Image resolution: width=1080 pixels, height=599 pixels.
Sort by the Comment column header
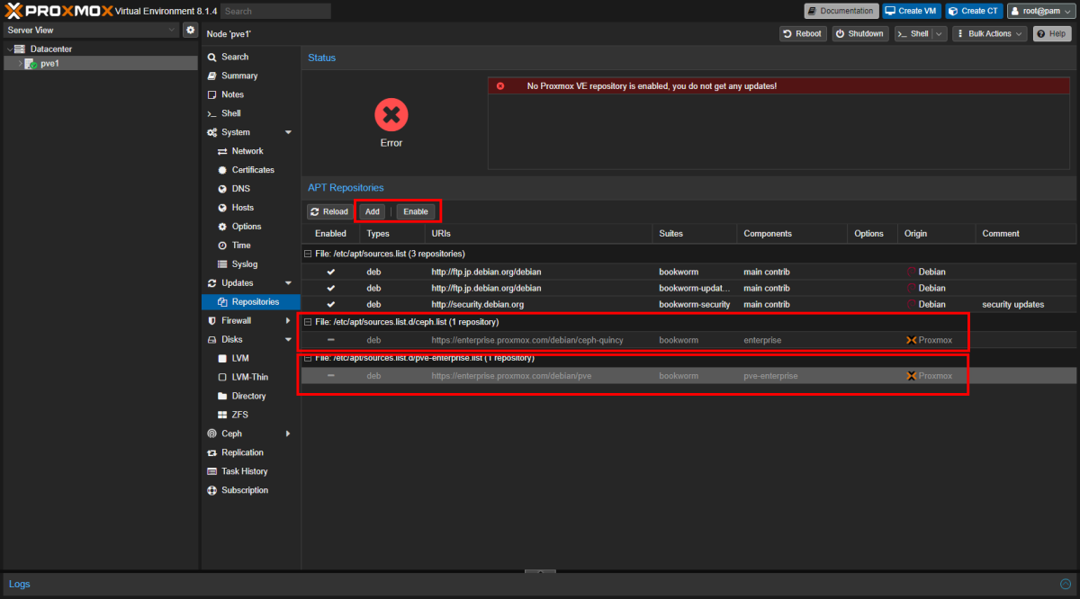[1026, 234]
